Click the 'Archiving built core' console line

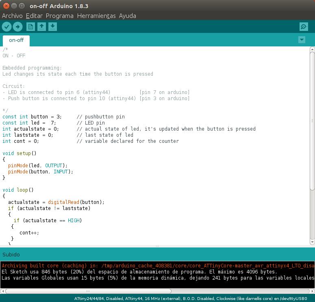(158, 266)
